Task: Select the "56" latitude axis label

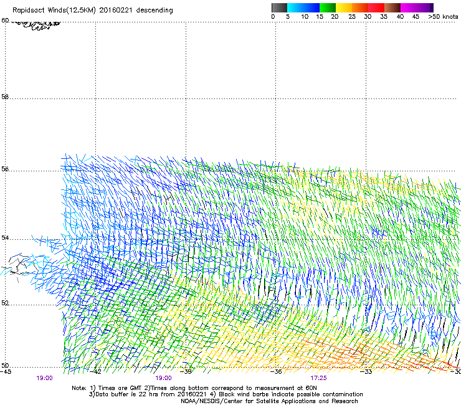Action: (5, 169)
